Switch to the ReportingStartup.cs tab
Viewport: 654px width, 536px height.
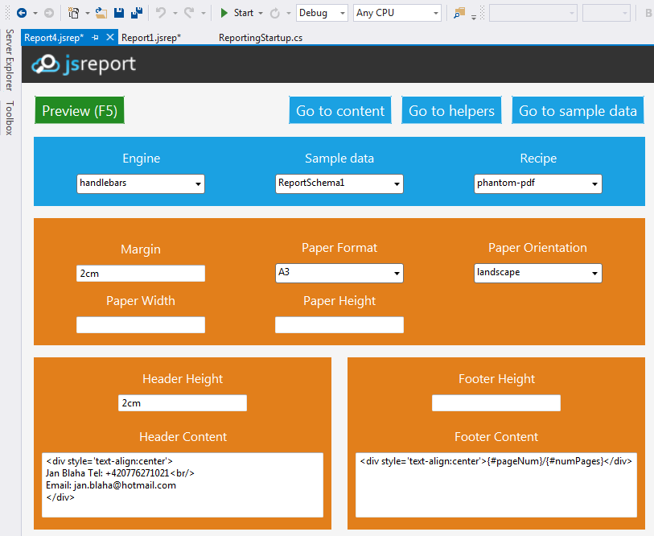tap(261, 38)
